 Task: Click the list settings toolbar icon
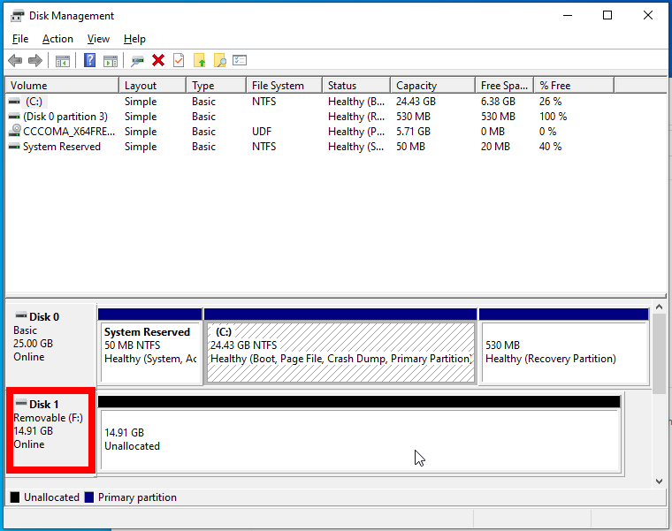tap(240, 60)
